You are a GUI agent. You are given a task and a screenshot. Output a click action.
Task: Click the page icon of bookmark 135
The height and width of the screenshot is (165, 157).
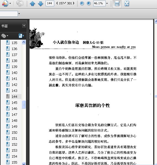pyautogui.click(x=8, y=43)
